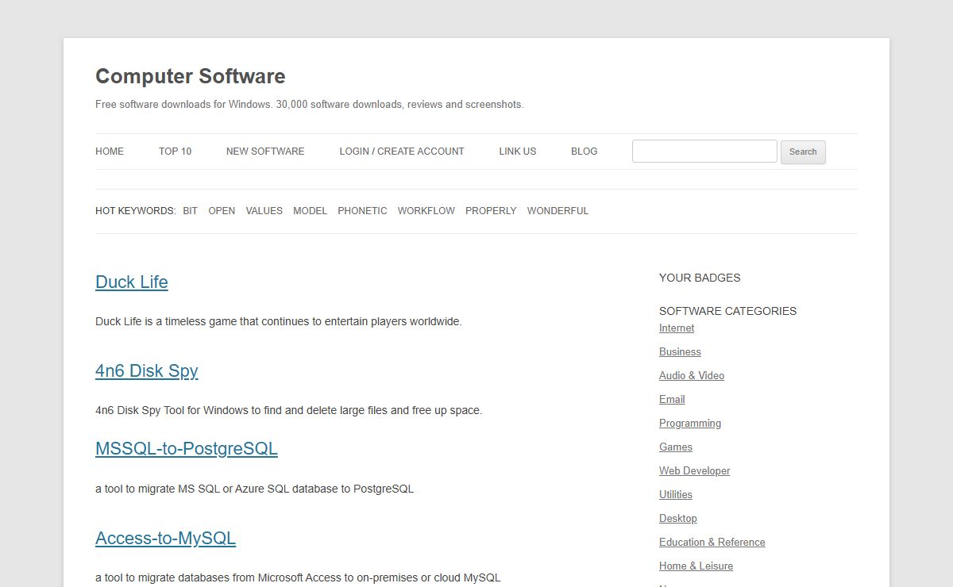The image size is (953, 587).
Task: Open the Computer Software site title
Action: pos(190,76)
